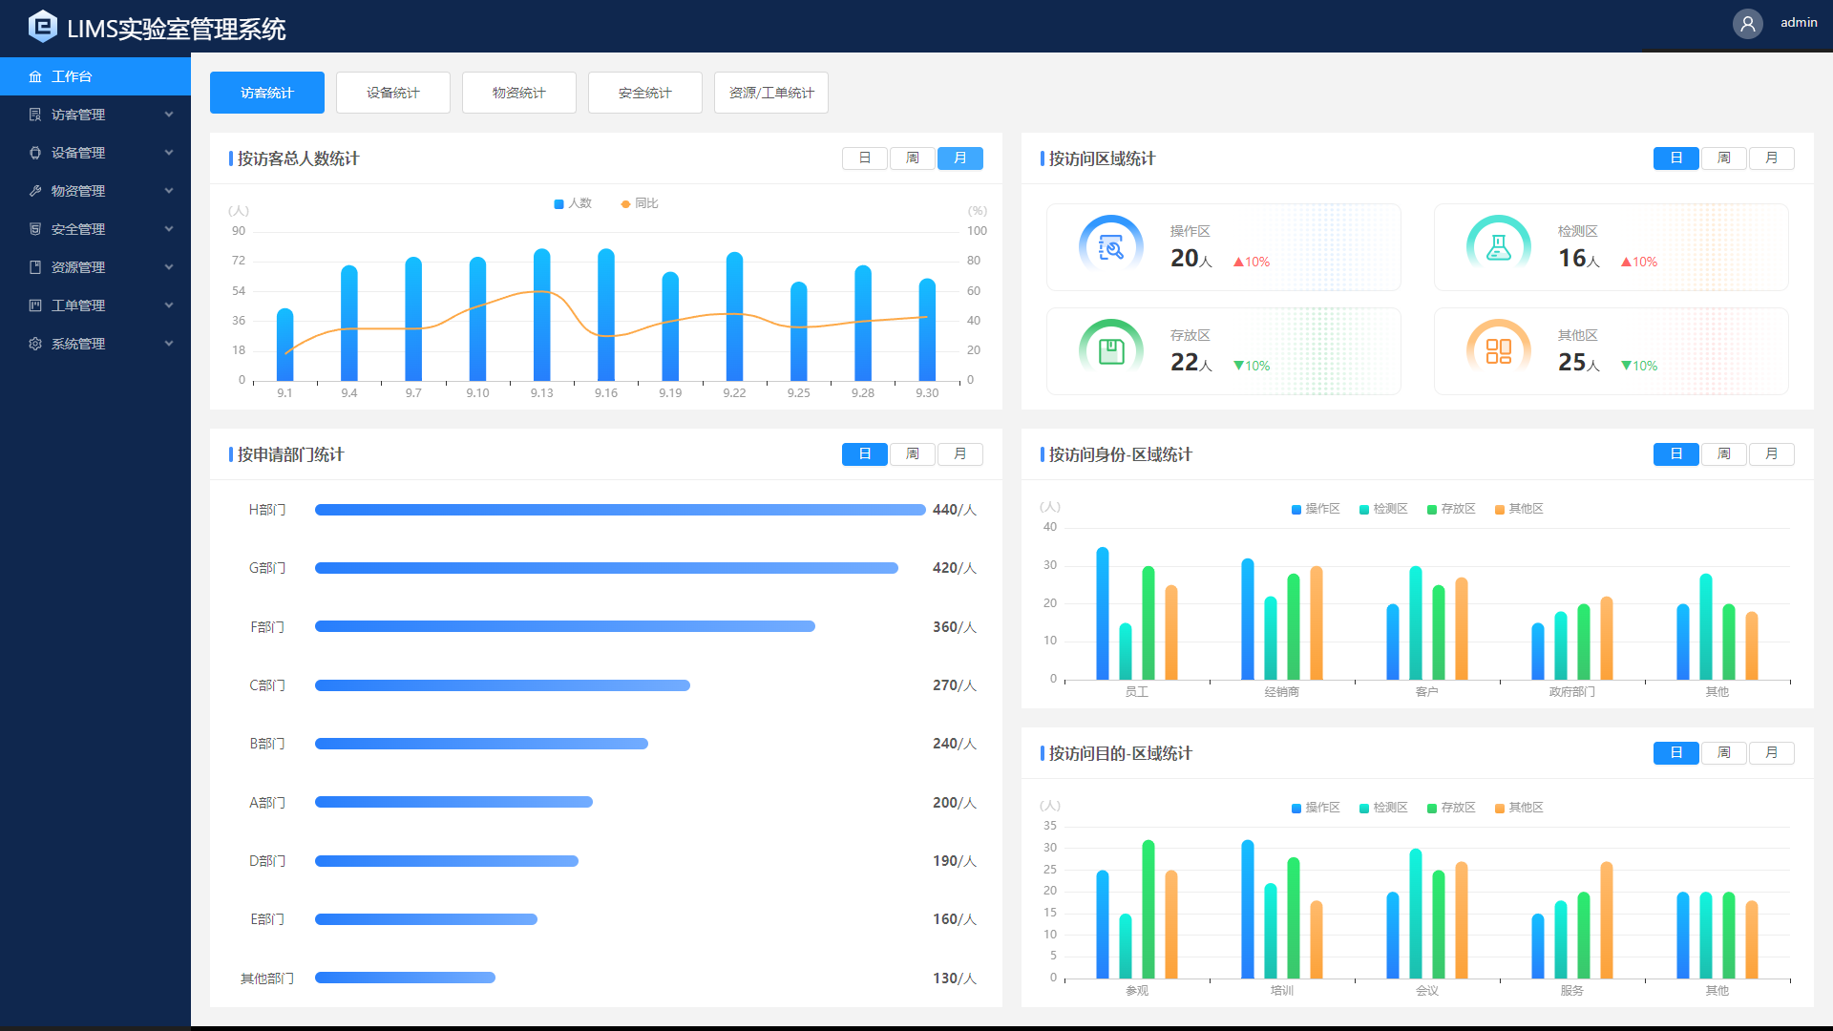Click the H部门 440 progress bar

[620, 510]
